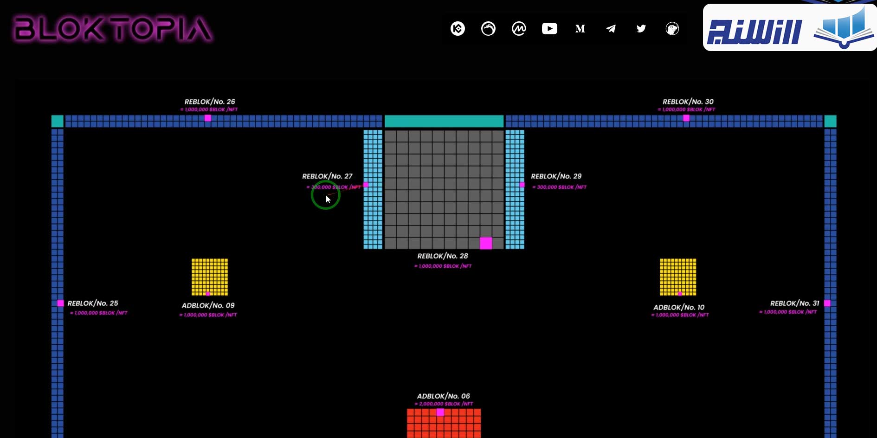Click the REBLOK/No. 31 label
The image size is (877, 438).
(795, 303)
